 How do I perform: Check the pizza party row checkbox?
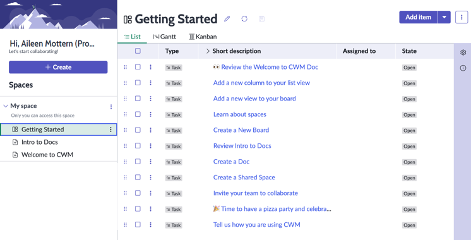pyautogui.click(x=138, y=209)
